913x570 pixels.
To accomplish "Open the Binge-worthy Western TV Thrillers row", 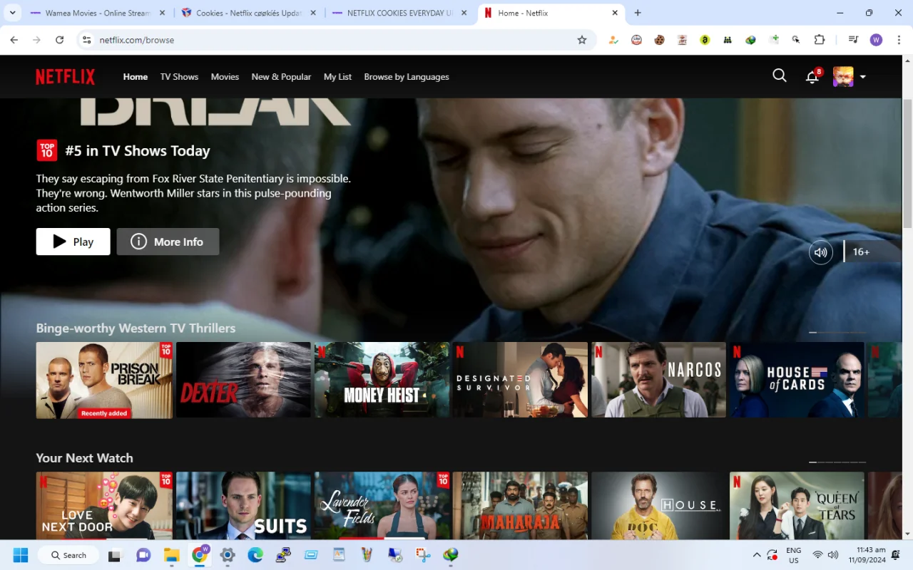I will point(136,328).
